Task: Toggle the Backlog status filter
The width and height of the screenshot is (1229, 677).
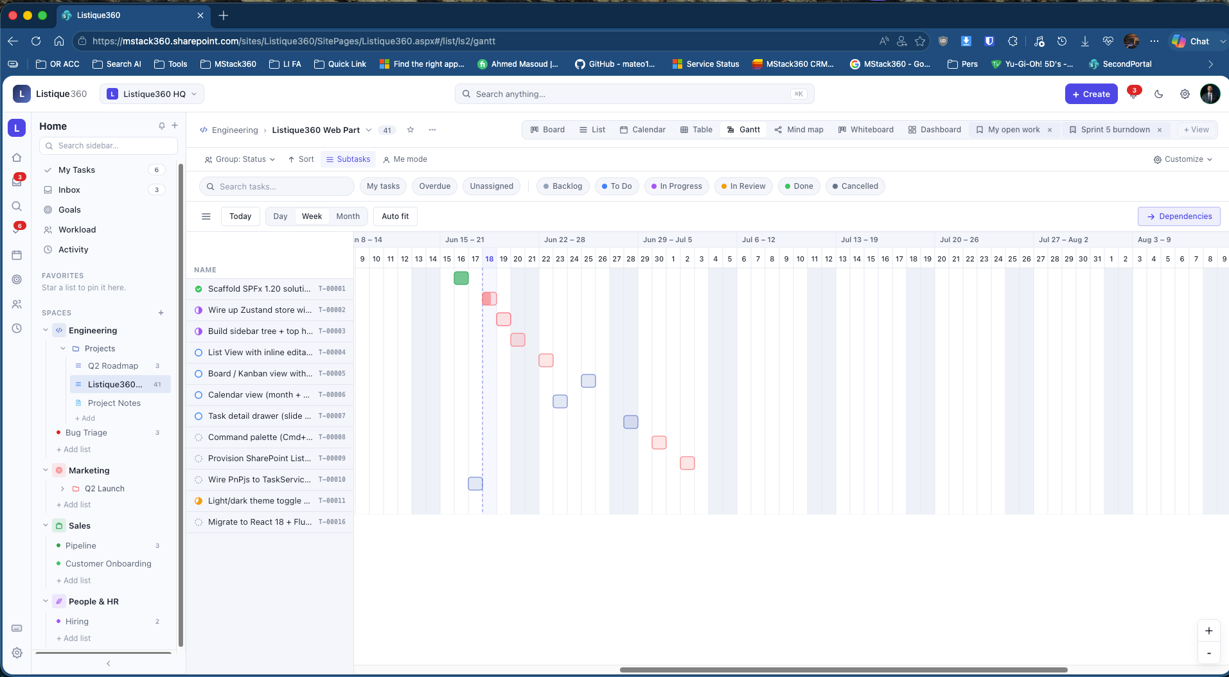Action: point(563,186)
